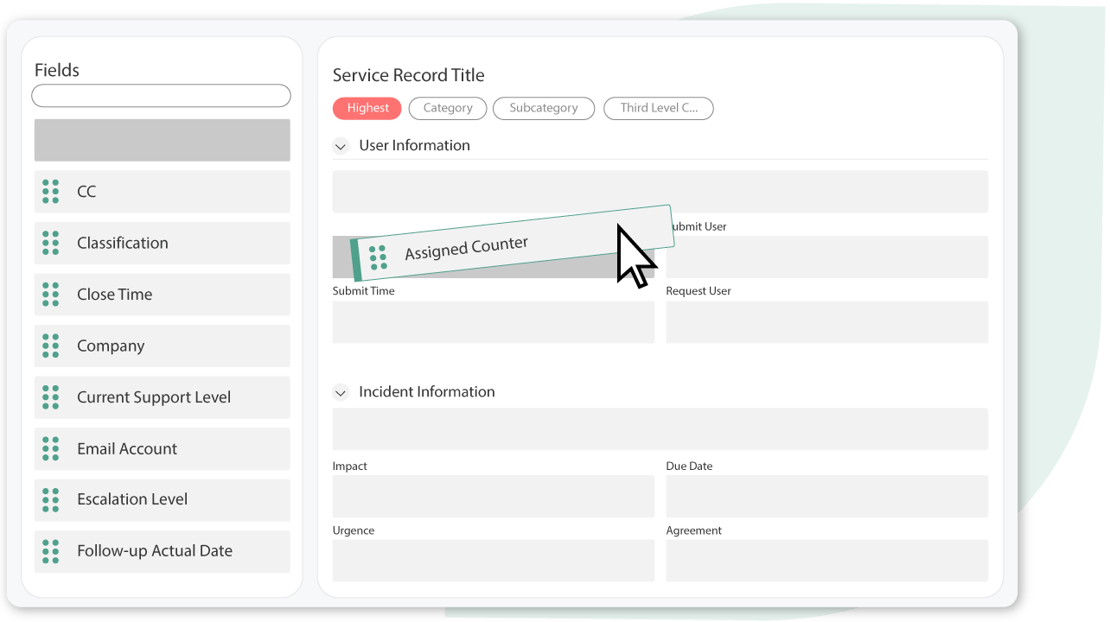Click the Fields search box
This screenshot has height=622, width=1110.
162,96
